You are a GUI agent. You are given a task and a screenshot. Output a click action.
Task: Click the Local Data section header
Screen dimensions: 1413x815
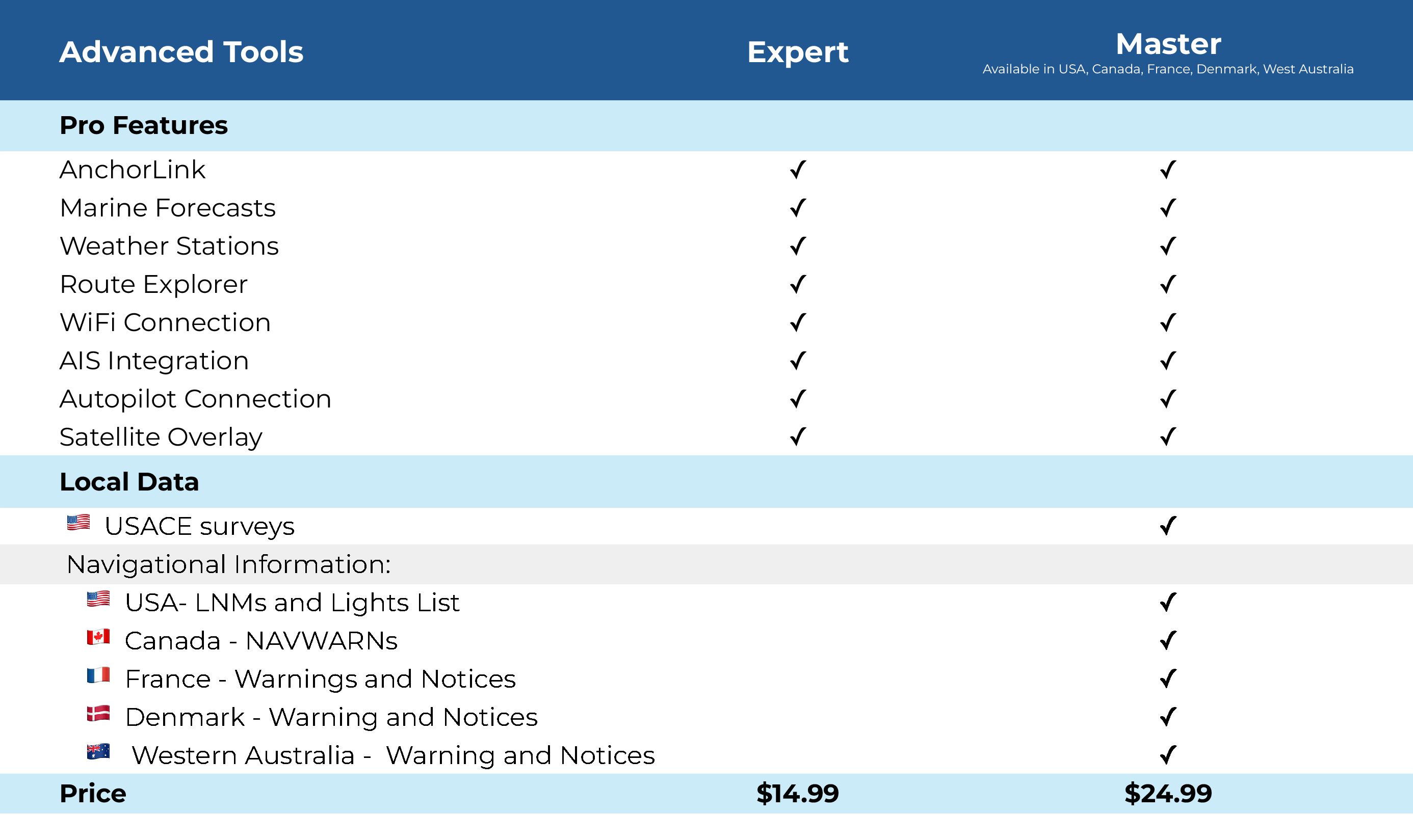tap(129, 482)
